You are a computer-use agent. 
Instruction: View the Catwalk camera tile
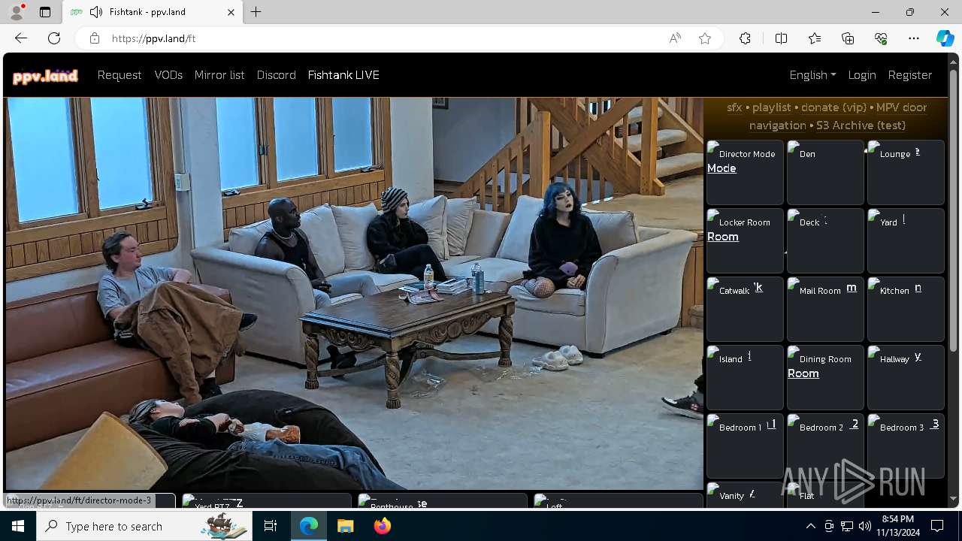click(745, 309)
